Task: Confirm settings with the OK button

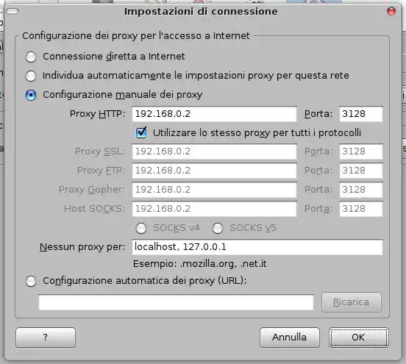Action: point(359,338)
